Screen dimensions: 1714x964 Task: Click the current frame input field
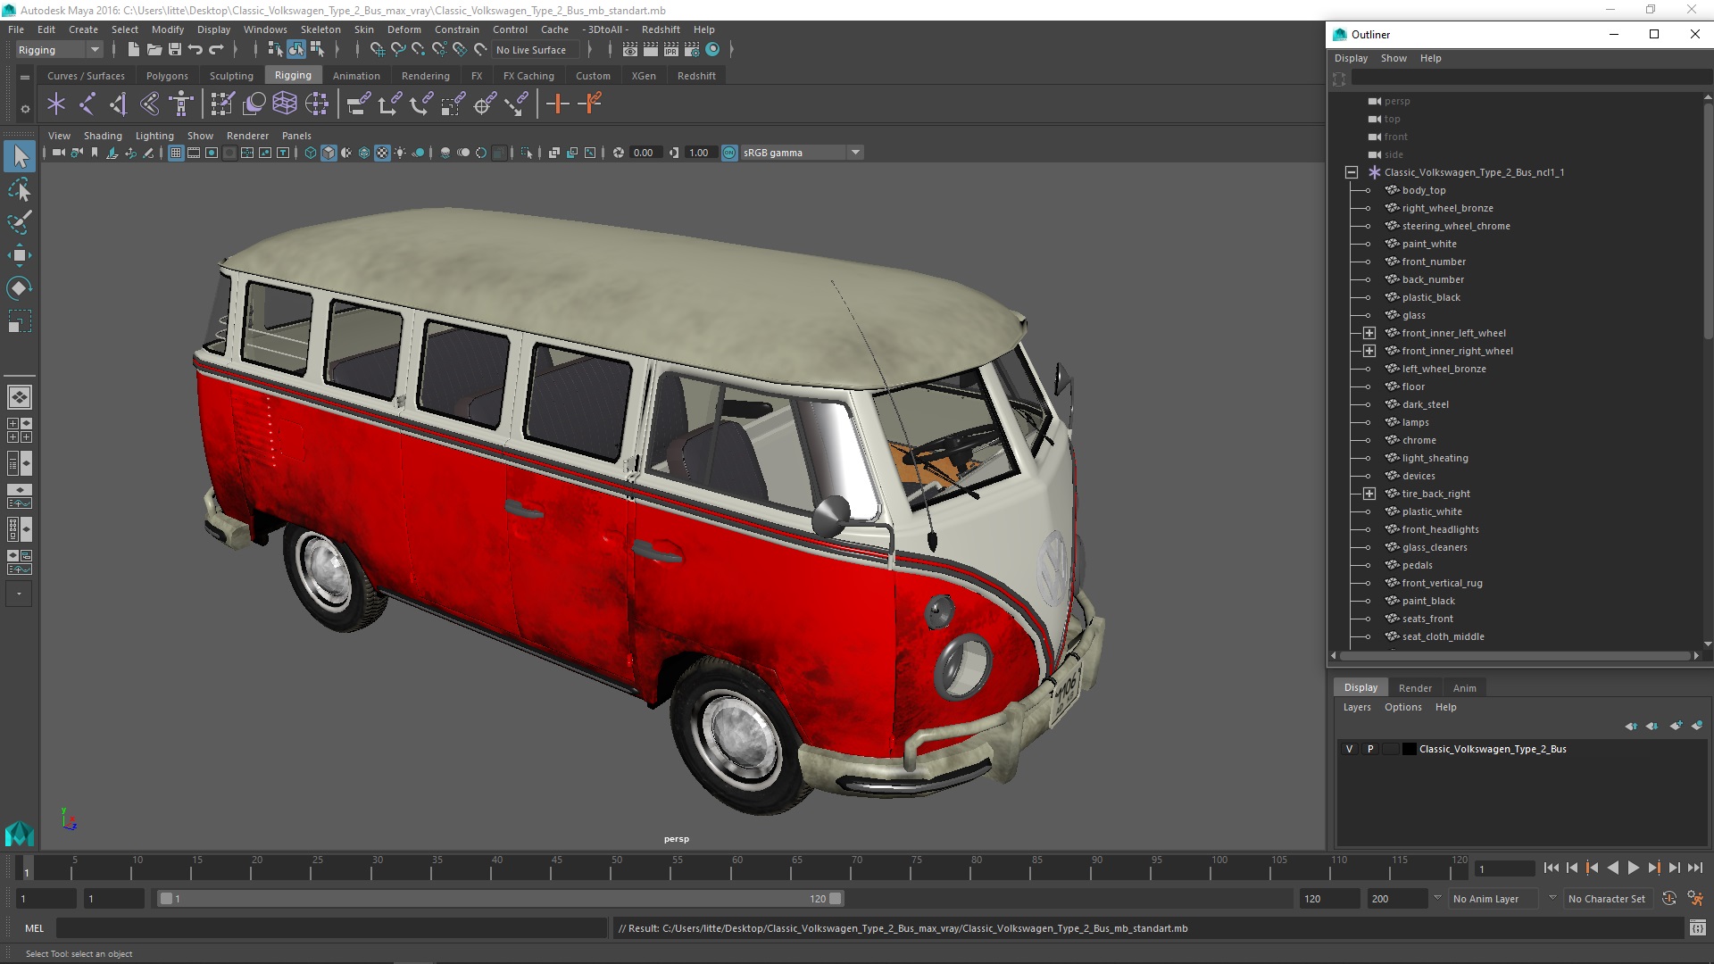[x=1506, y=868]
